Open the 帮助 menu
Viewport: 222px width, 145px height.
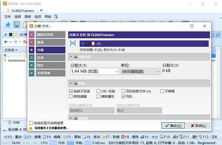[48, 17]
